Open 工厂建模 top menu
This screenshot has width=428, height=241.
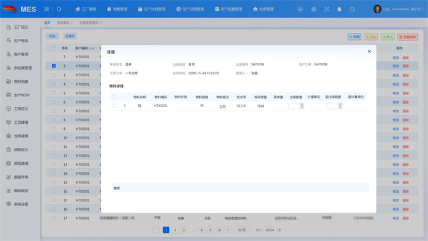click(x=86, y=9)
